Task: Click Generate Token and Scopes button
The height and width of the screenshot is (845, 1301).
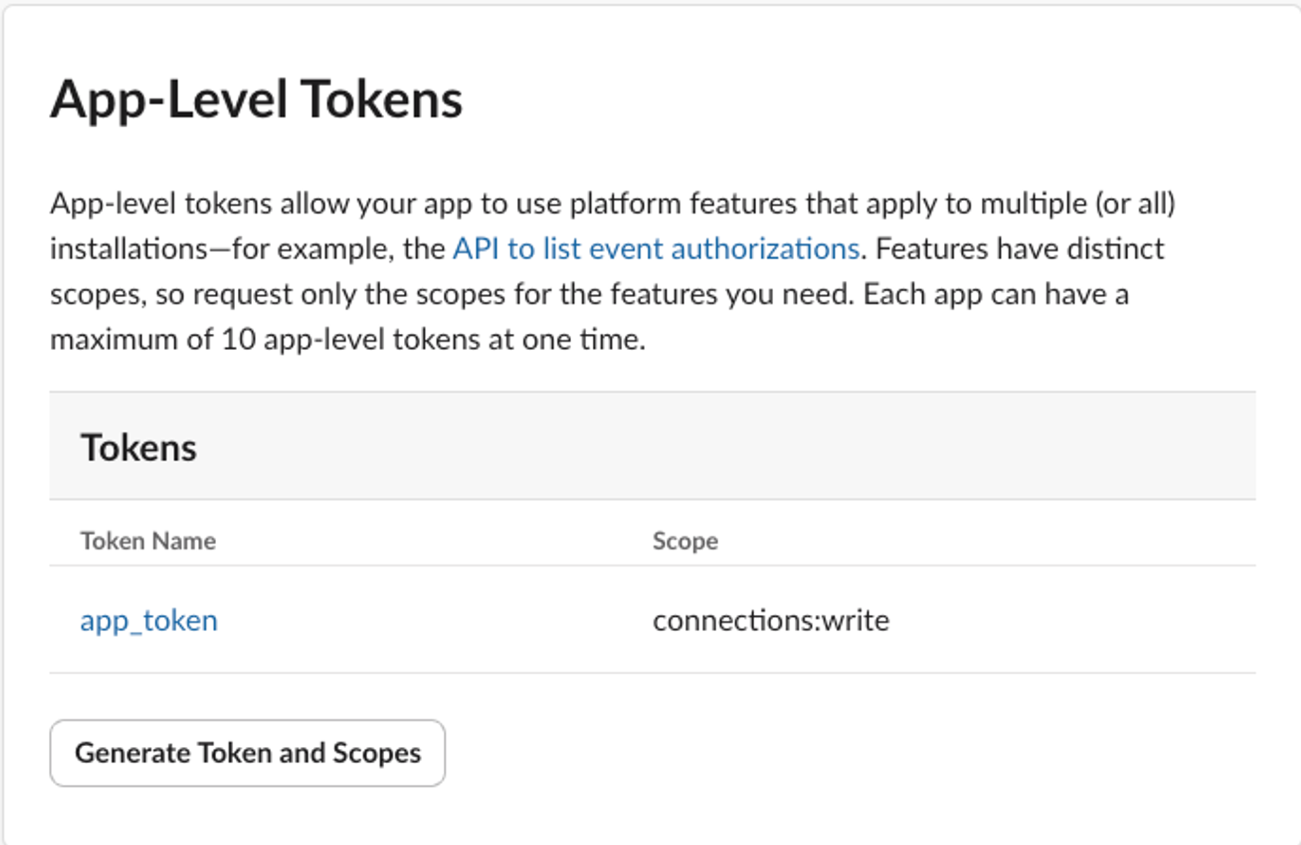Action: (x=247, y=753)
